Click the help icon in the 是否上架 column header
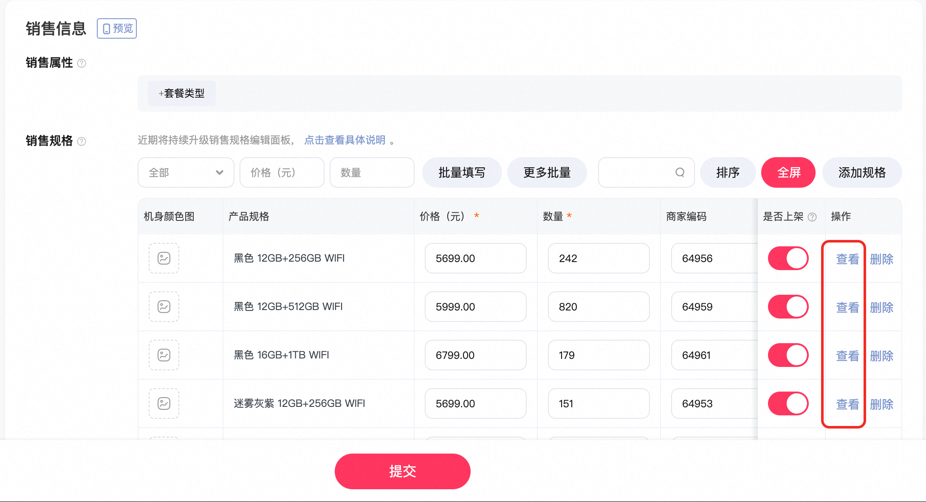Image resolution: width=926 pixels, height=502 pixels. (x=813, y=217)
